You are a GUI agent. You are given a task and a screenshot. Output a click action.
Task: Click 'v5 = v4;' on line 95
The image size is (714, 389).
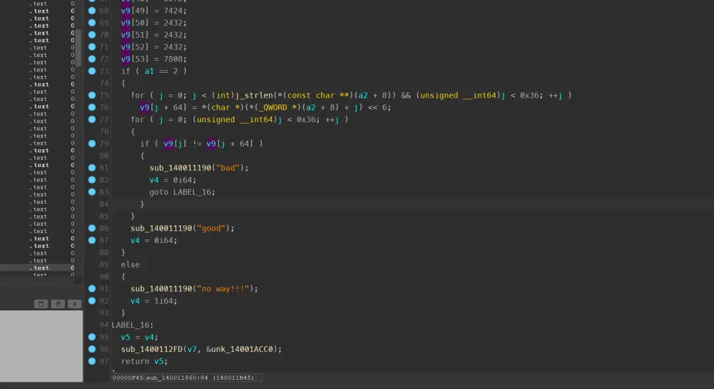coord(139,337)
